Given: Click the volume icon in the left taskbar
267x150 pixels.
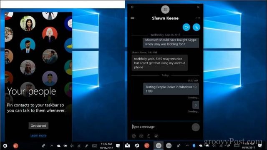Looking at the screenshot, I should tap(72, 146).
